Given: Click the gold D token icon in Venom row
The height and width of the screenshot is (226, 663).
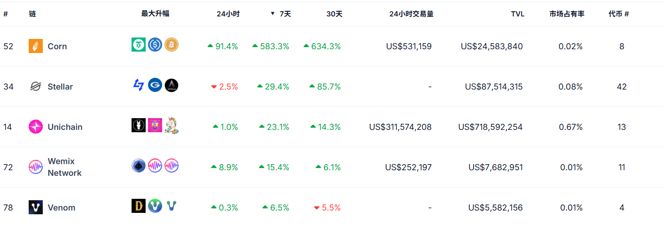Looking at the screenshot, I should pos(139,206).
